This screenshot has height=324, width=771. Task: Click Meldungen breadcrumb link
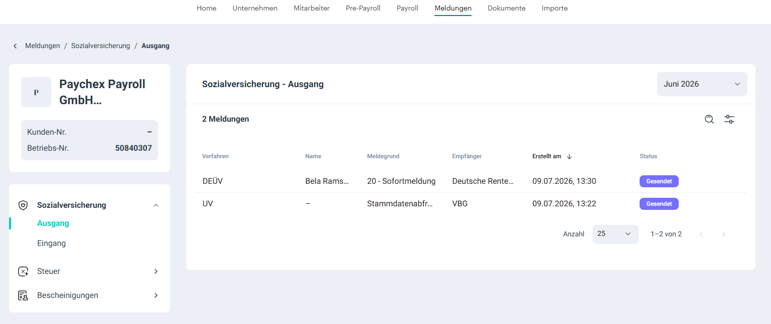coord(43,46)
